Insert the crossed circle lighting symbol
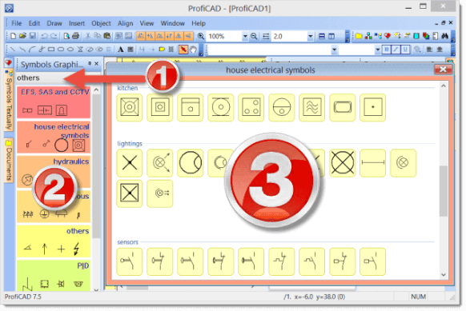The width and height of the screenshot is (466, 311). pos(343,162)
